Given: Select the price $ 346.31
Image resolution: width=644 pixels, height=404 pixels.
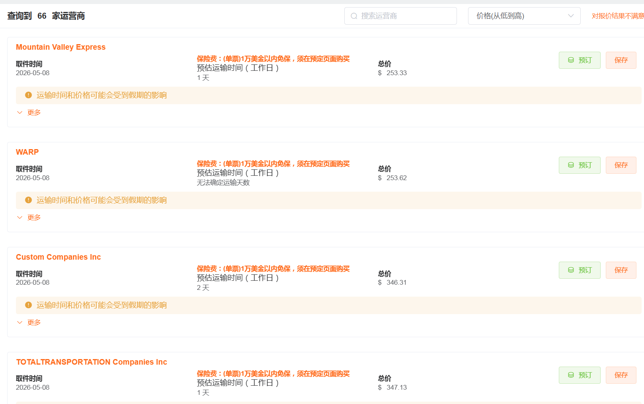Looking at the screenshot, I should (x=392, y=282).
